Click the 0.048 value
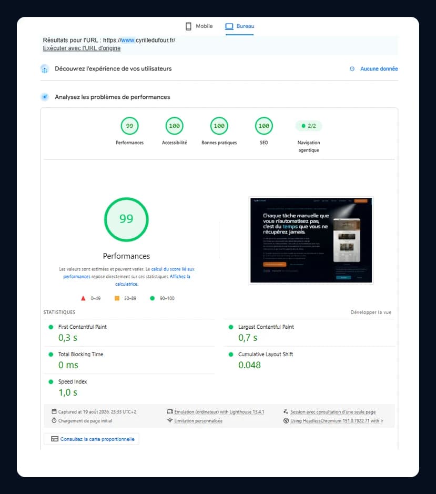Image resolution: width=436 pixels, height=494 pixels. click(x=249, y=365)
